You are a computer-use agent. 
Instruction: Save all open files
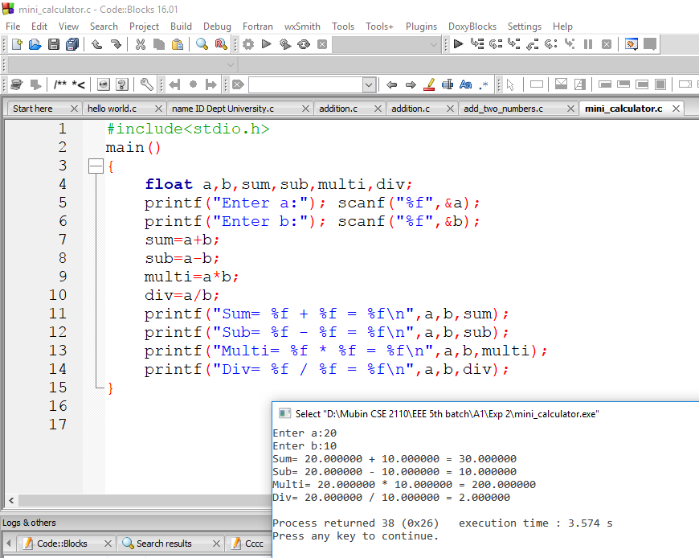click(x=72, y=44)
